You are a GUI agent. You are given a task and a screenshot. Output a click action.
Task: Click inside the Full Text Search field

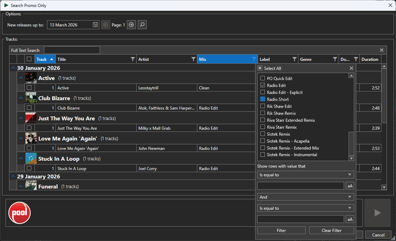[x=71, y=50]
